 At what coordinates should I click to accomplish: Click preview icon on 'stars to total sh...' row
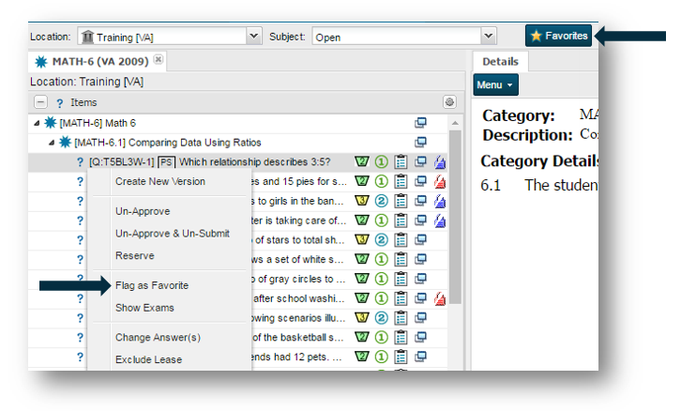point(420,239)
